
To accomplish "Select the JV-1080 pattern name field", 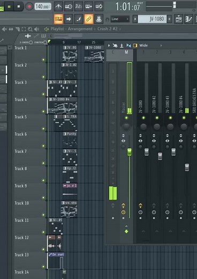I will coord(152,19).
